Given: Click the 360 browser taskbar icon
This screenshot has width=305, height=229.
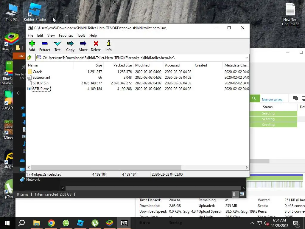Looking at the screenshot, I should 66,223.
